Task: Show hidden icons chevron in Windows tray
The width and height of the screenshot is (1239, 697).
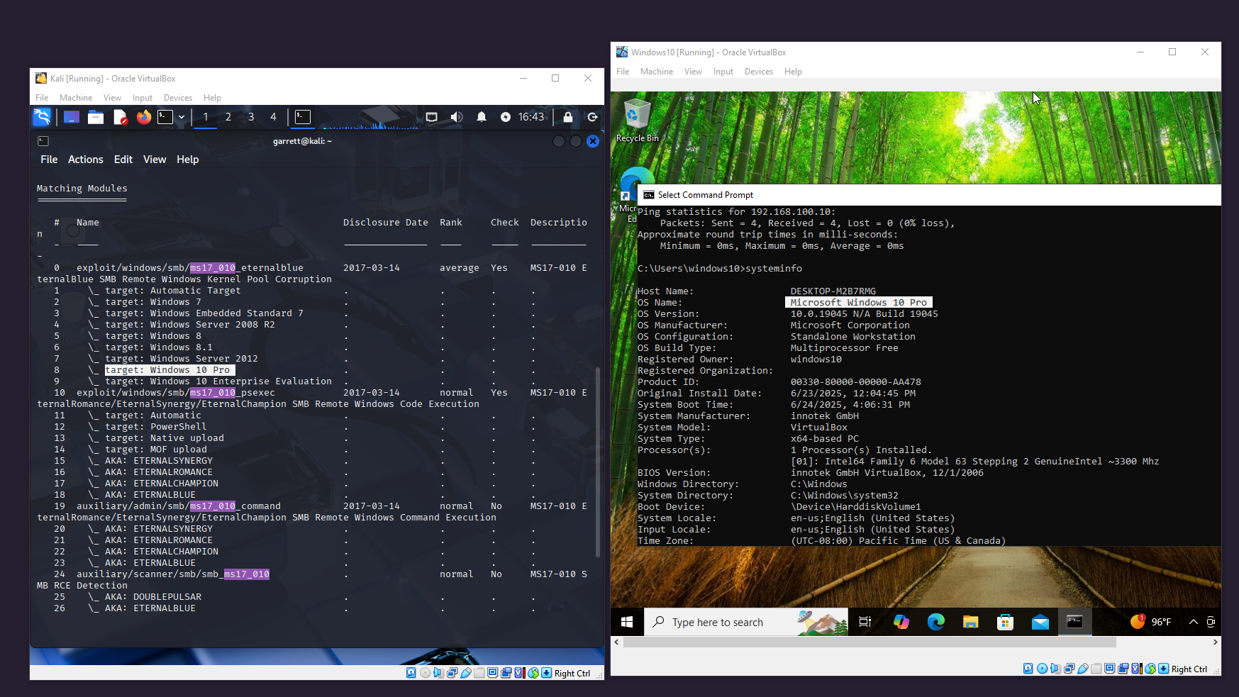Action: [1194, 622]
